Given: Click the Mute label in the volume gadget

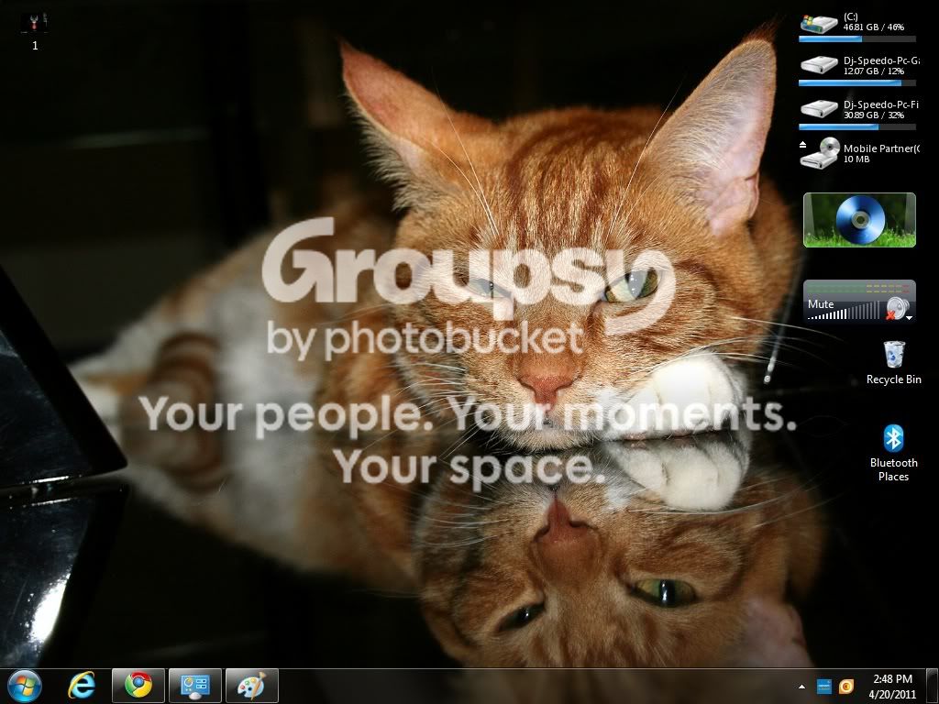Looking at the screenshot, I should pos(821,304).
